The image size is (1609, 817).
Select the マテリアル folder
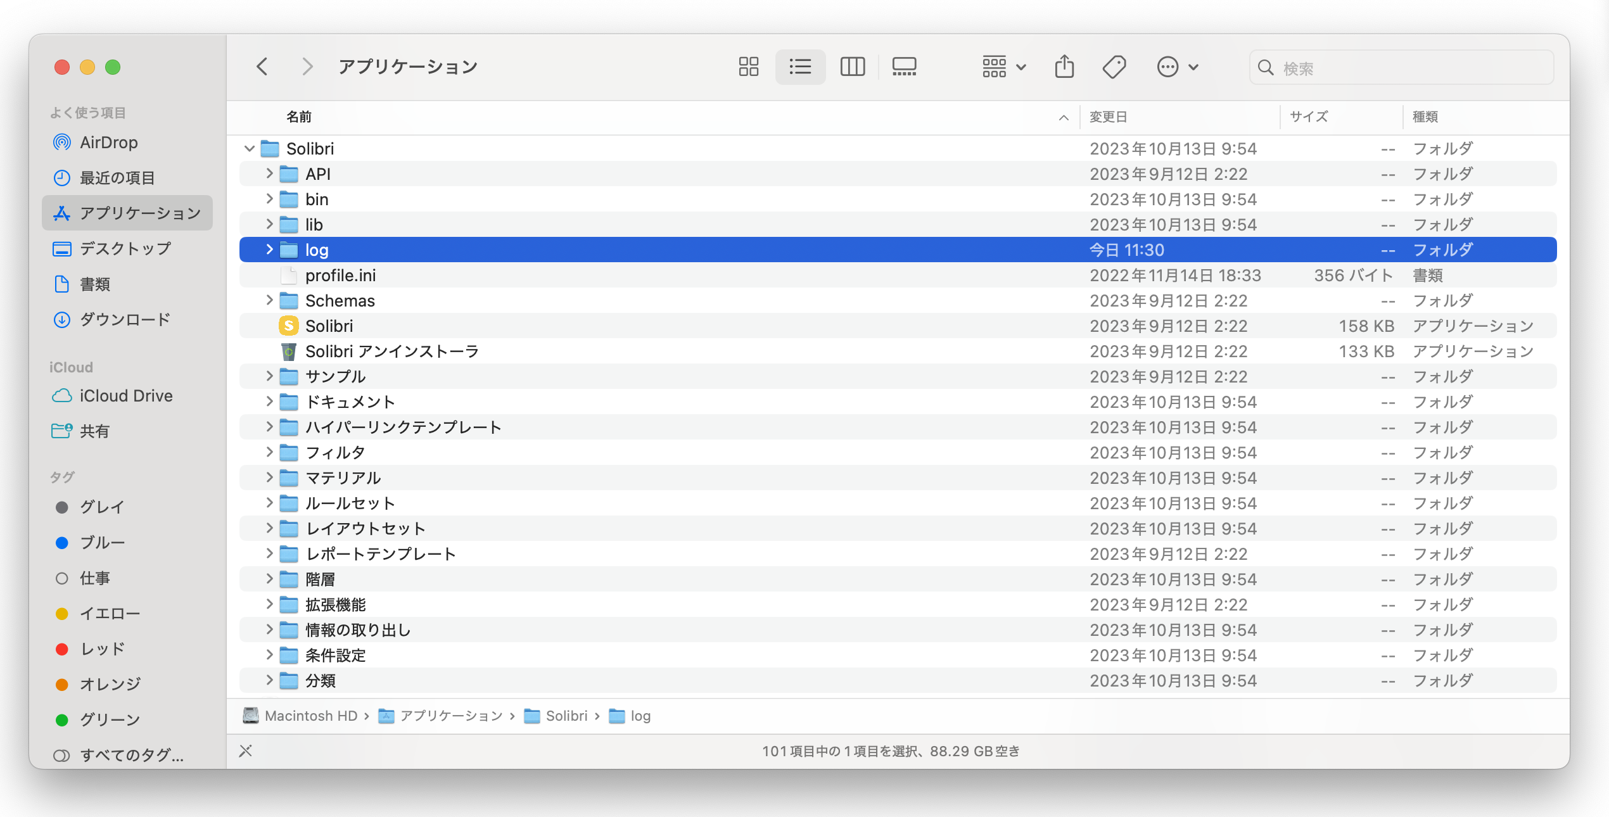coord(898,478)
